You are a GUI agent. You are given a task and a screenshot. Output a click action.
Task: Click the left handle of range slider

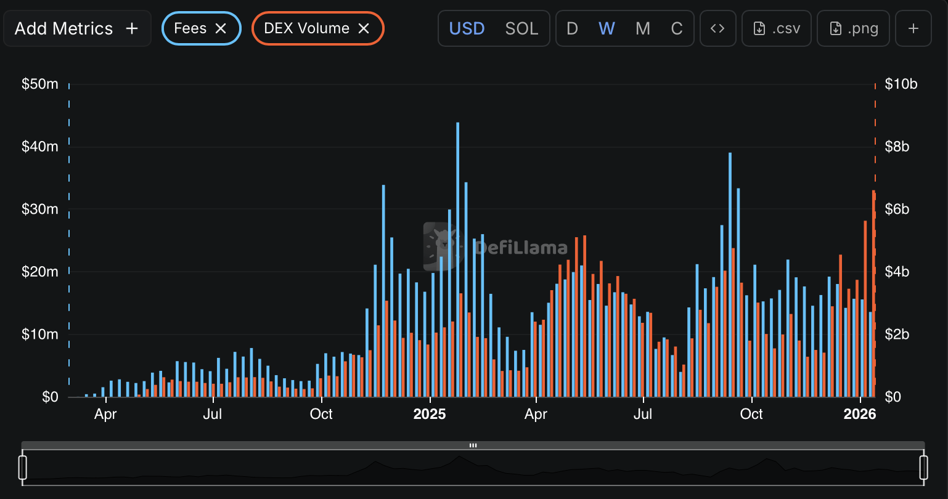[23, 467]
